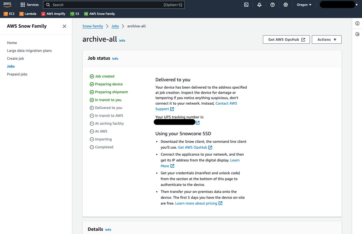Open Large data migration plans
This screenshot has width=362, height=234.
click(29, 51)
